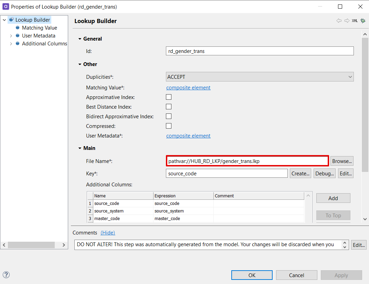Image resolution: width=369 pixels, height=284 pixels.
Task: Click the application icon in the title bar
Action: tap(6, 7)
